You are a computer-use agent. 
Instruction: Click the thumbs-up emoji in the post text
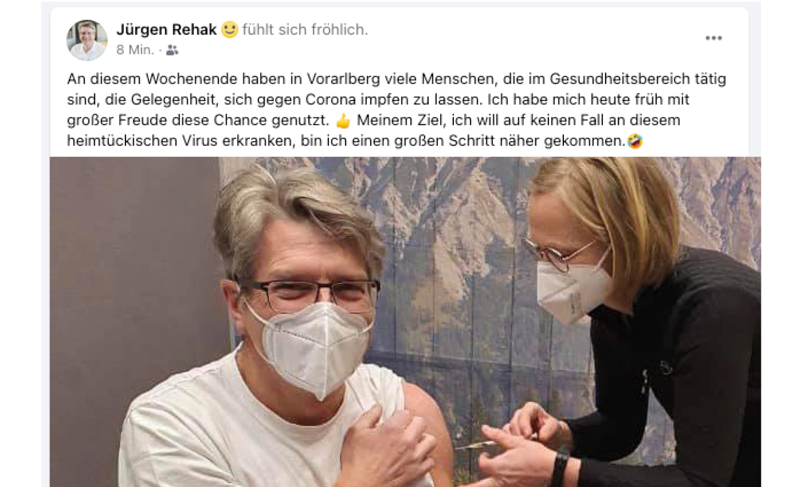343,120
